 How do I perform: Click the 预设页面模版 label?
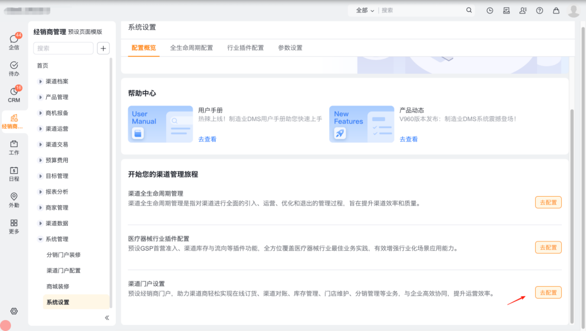(x=85, y=32)
